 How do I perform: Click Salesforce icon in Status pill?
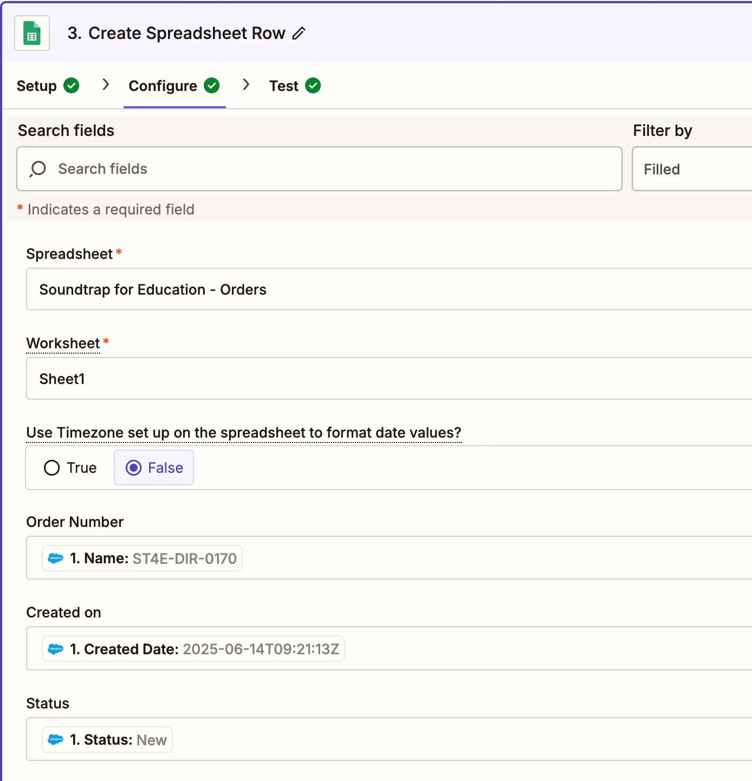click(56, 740)
